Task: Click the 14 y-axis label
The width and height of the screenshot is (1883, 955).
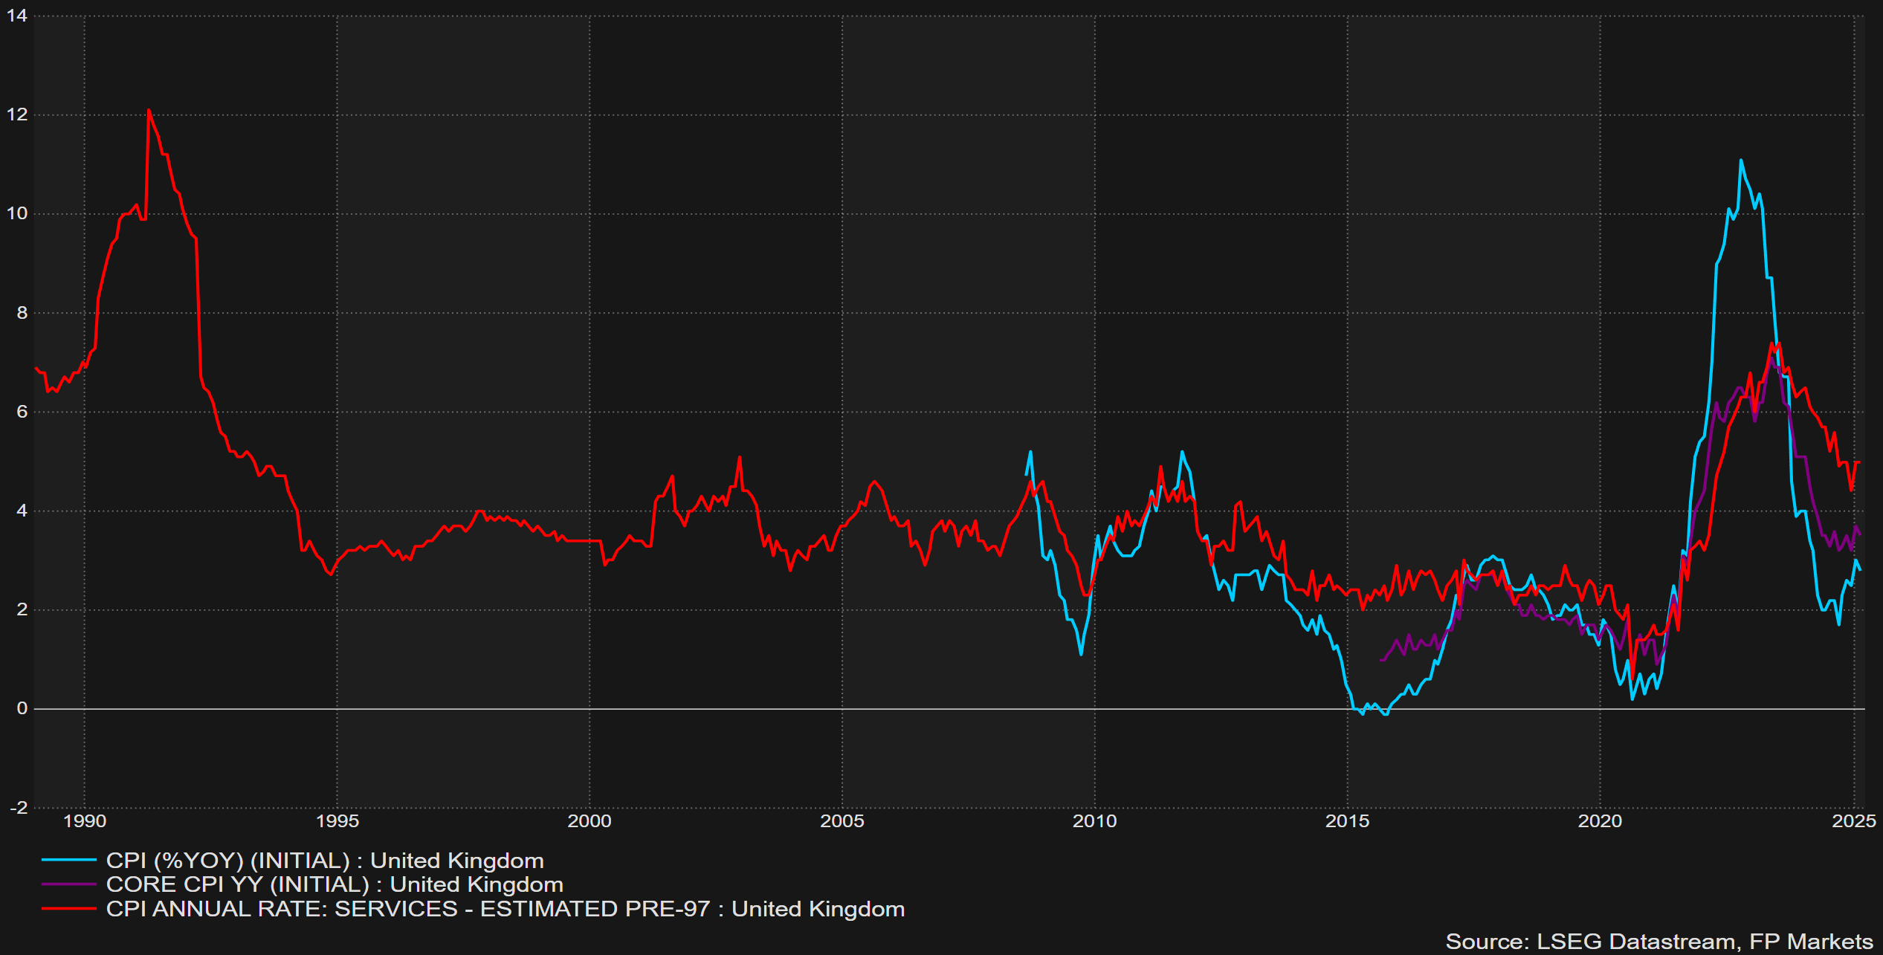Action: coord(16,16)
